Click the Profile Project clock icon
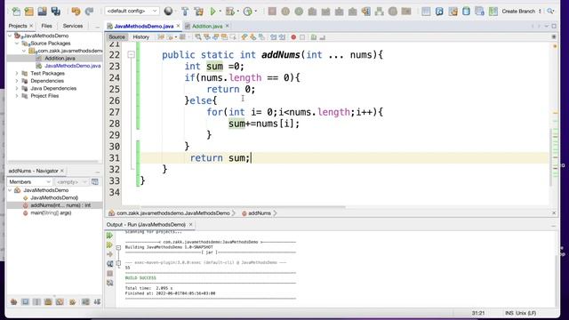 point(247,12)
